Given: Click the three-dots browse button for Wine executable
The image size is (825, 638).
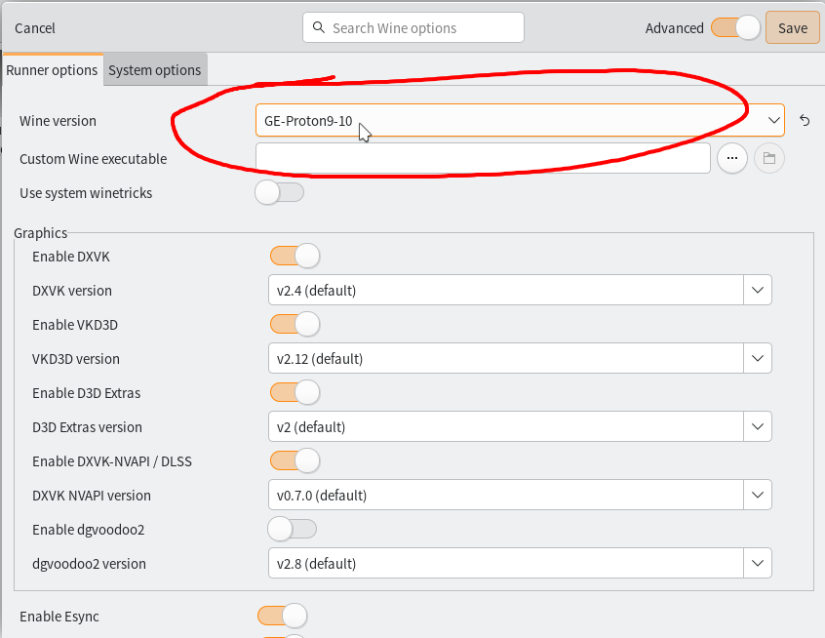Looking at the screenshot, I should tap(731, 158).
